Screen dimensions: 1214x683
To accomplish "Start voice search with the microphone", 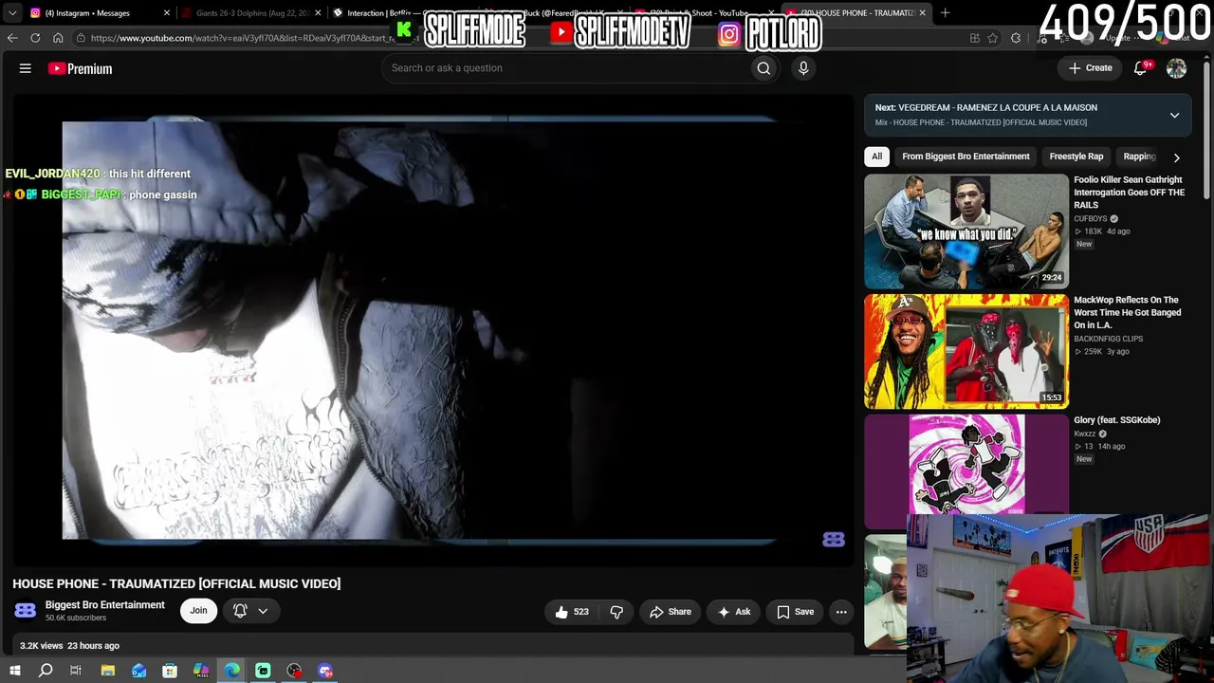I will [x=803, y=68].
